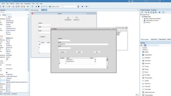
Task: Pick the TBitBtn component in the Palette
Action: click(x=147, y=52)
